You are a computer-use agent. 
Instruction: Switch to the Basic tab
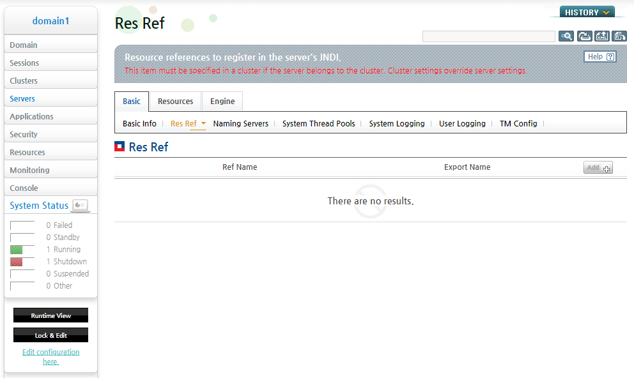132,102
